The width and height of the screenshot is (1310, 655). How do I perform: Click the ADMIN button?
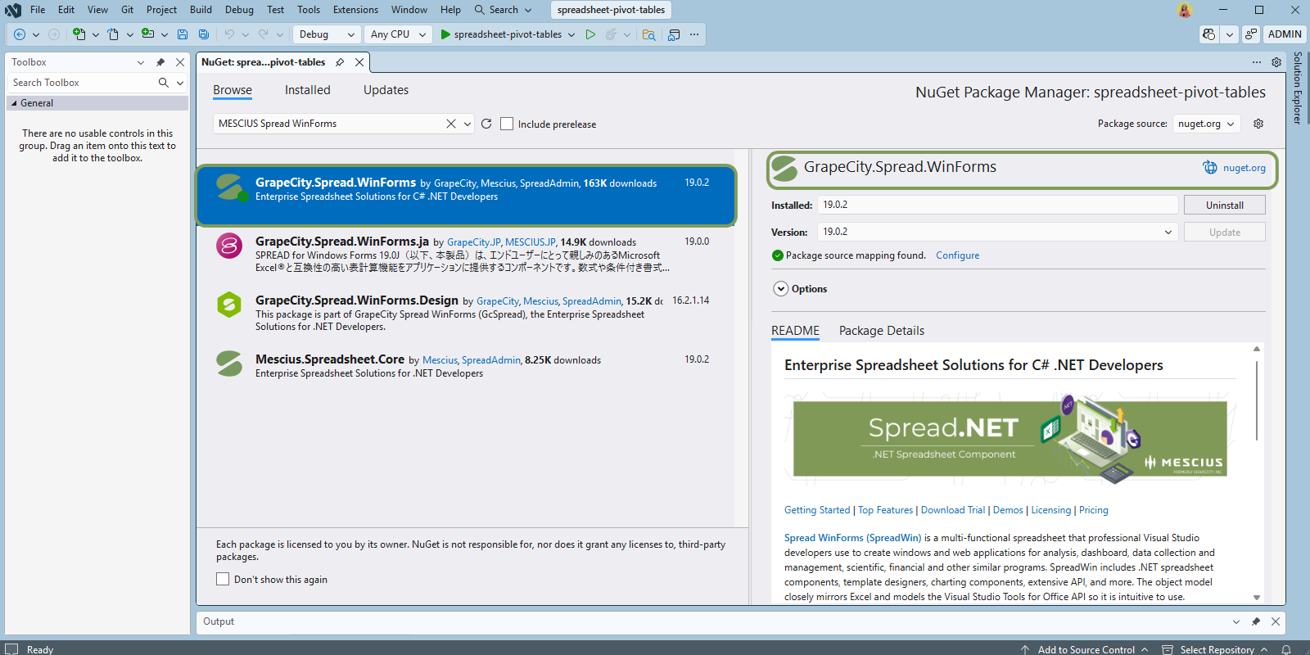pos(1285,34)
